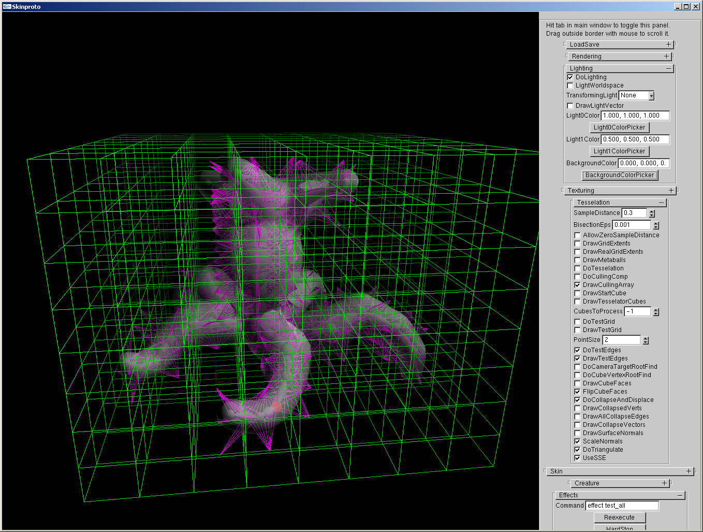Enable the DrawMetaballs checkbox

(x=577, y=260)
